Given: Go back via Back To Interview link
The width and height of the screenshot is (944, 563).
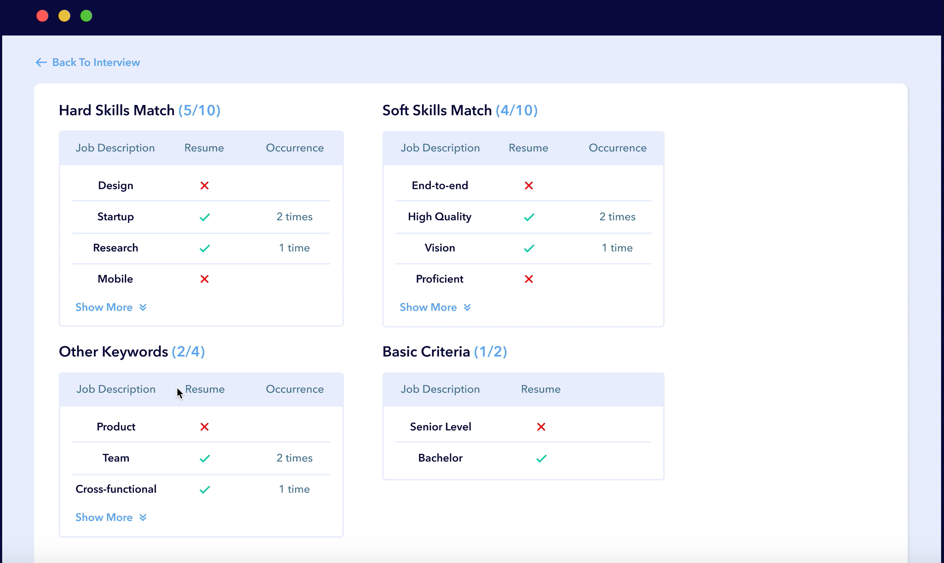Looking at the screenshot, I should click(x=96, y=62).
